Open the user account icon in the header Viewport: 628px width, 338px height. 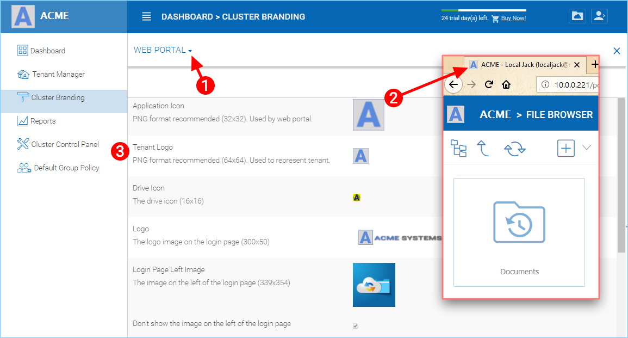point(599,16)
